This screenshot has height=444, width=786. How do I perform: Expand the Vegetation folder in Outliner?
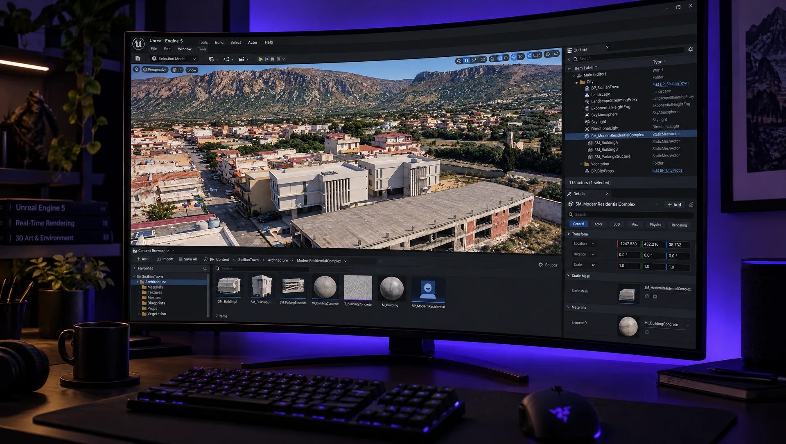(x=581, y=164)
